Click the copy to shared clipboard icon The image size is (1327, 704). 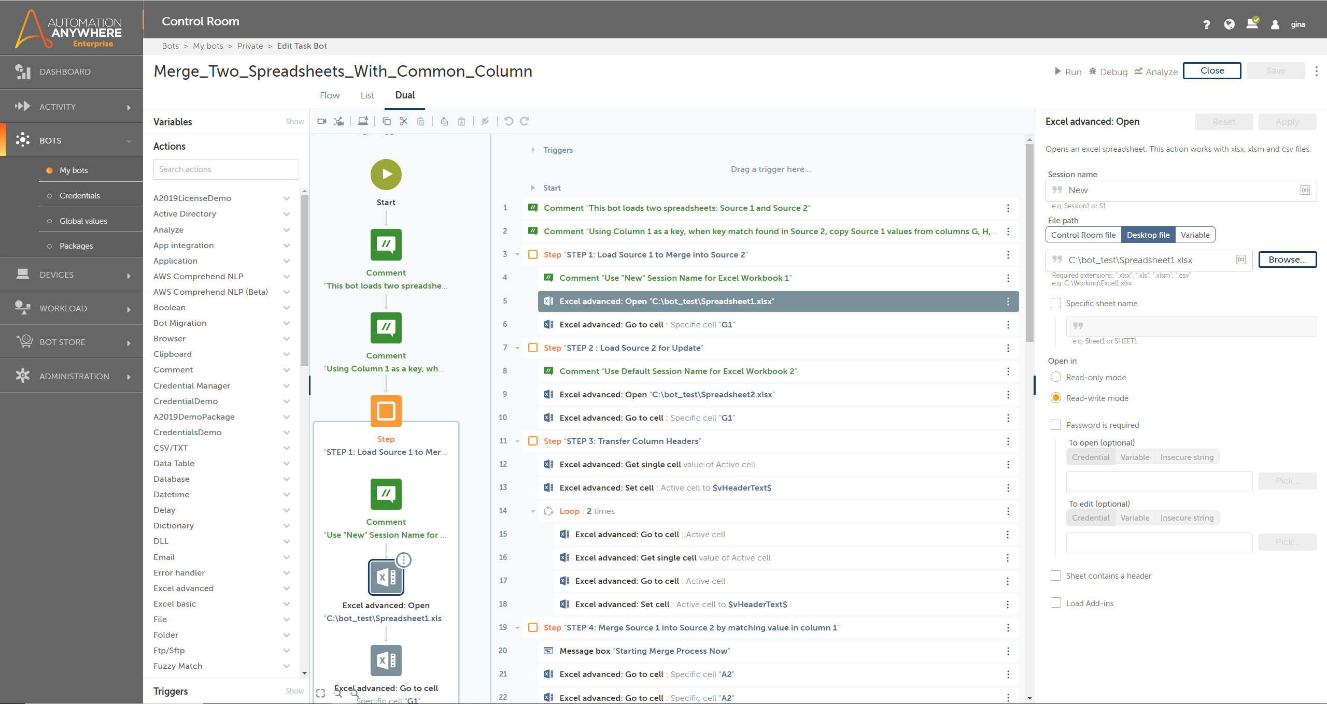[x=444, y=121]
